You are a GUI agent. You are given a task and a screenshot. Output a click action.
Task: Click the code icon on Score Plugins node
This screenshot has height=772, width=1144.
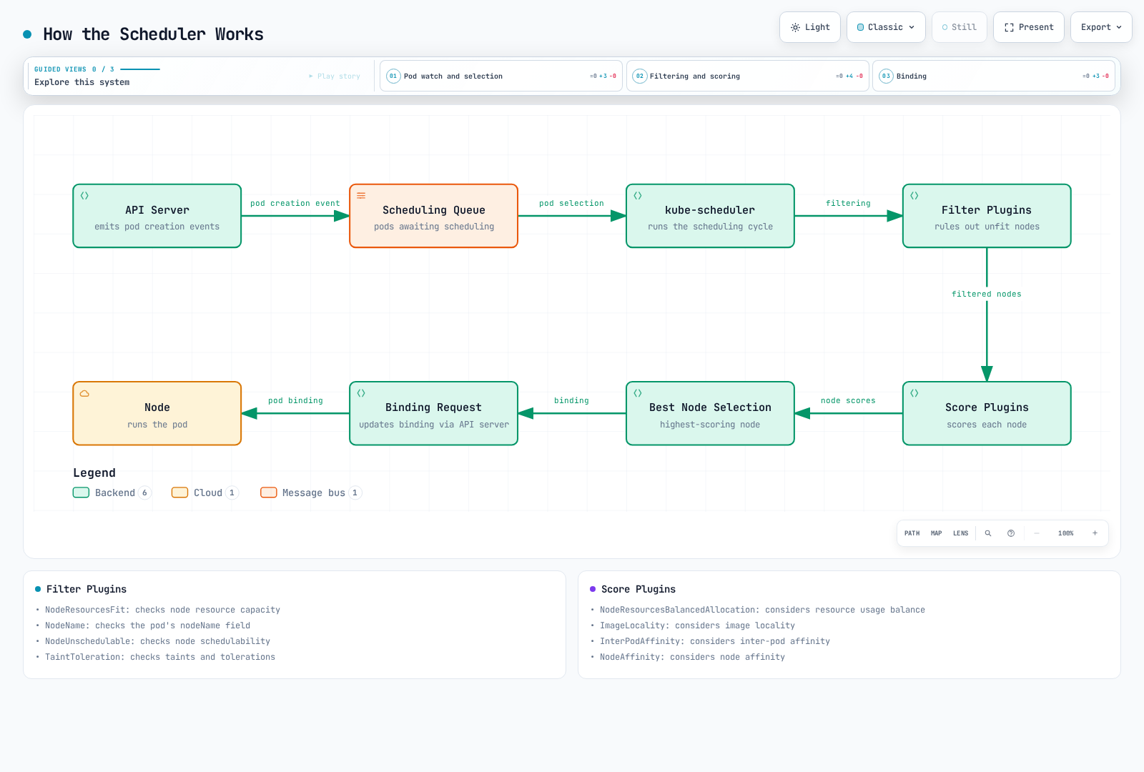coord(914,393)
